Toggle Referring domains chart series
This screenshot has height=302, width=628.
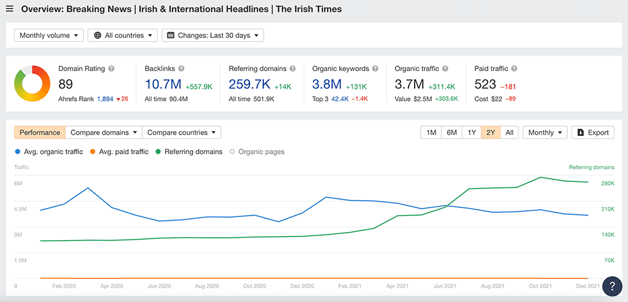pyautogui.click(x=188, y=151)
